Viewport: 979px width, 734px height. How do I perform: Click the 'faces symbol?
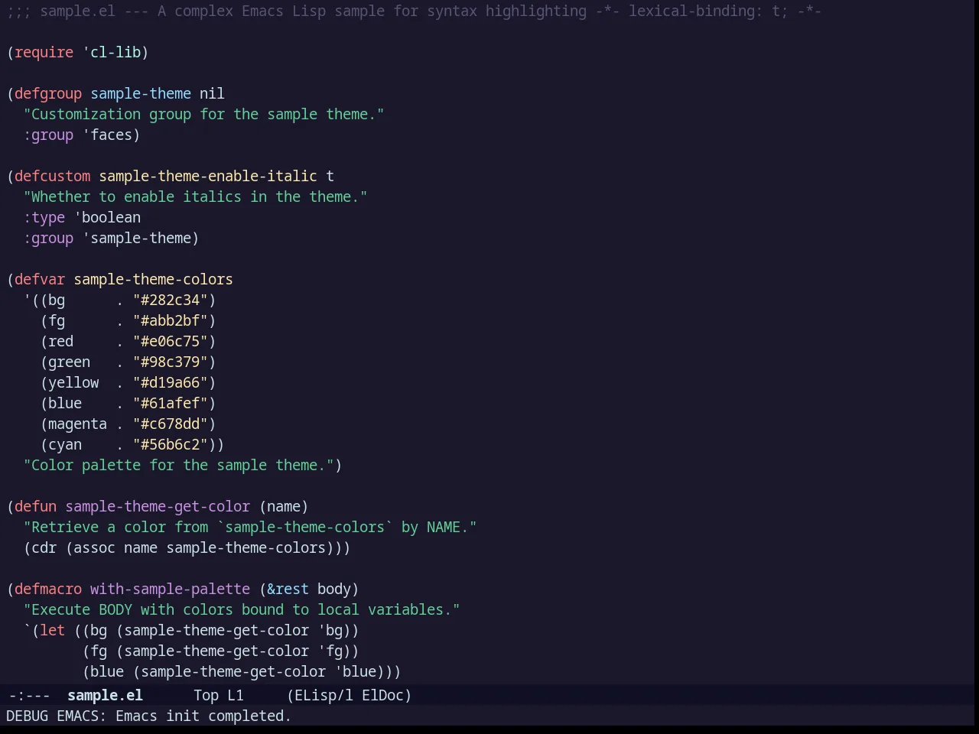[108, 135]
